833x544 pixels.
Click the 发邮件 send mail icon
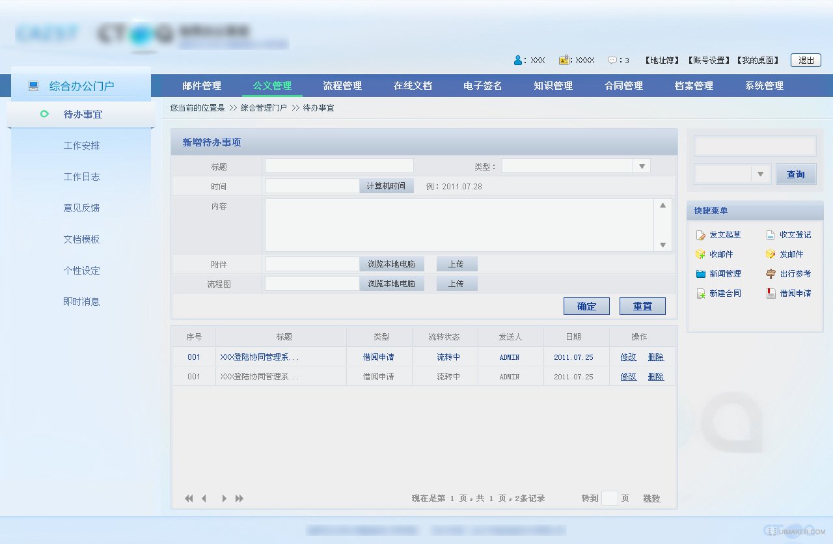771,254
